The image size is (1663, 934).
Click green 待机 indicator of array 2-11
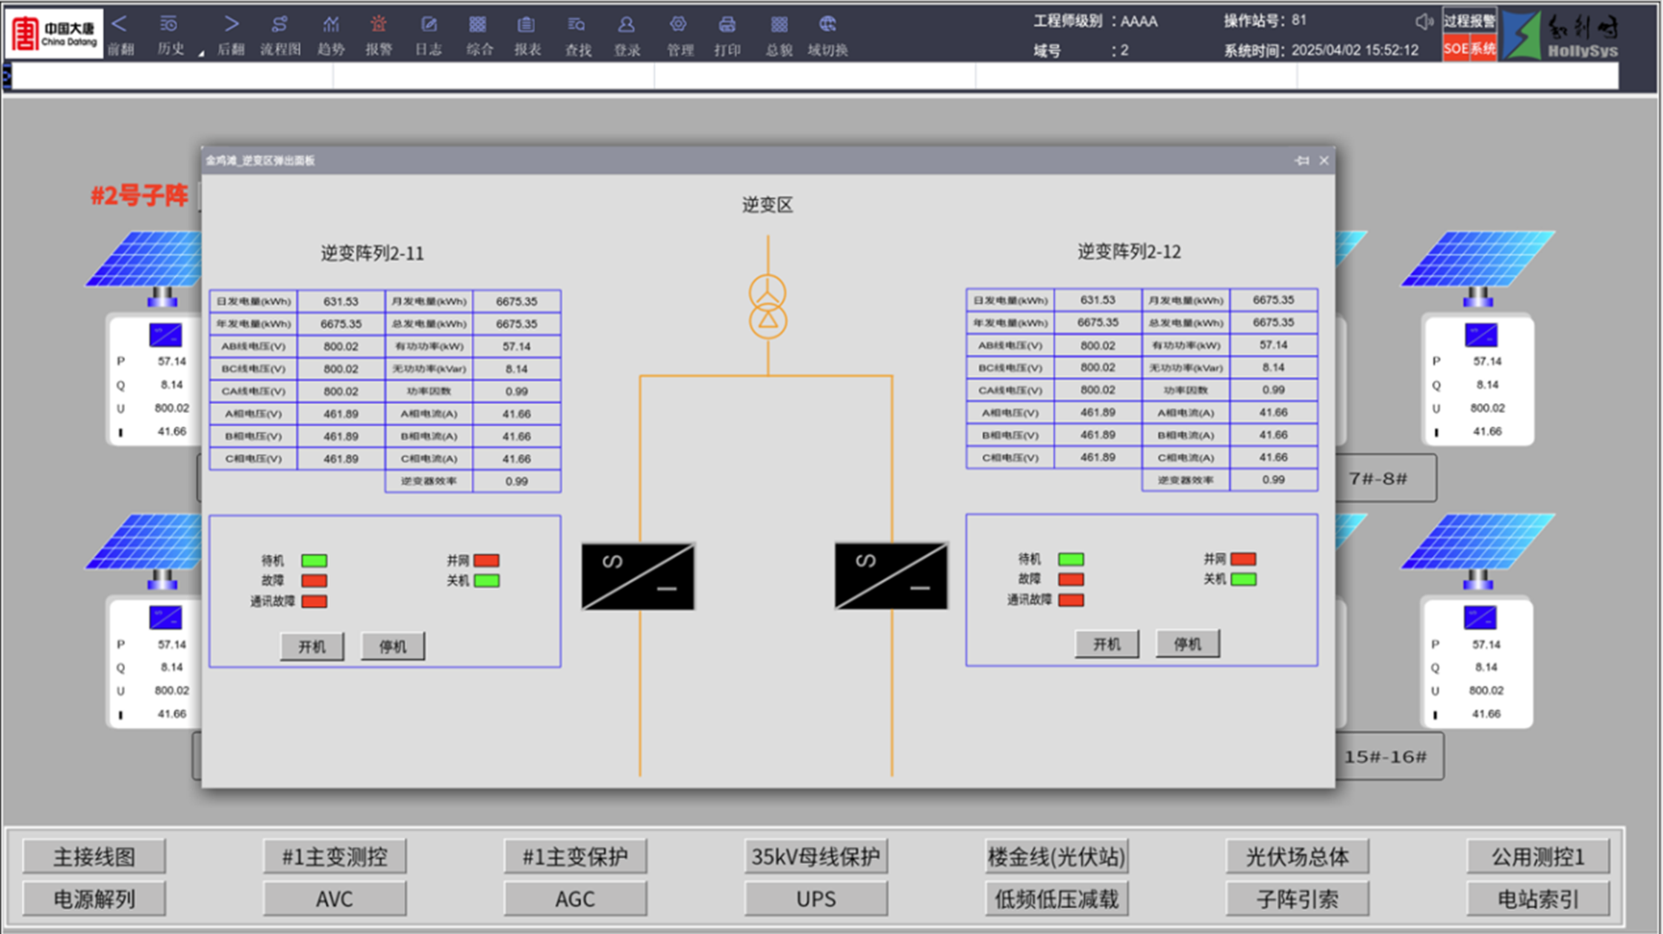(x=314, y=560)
